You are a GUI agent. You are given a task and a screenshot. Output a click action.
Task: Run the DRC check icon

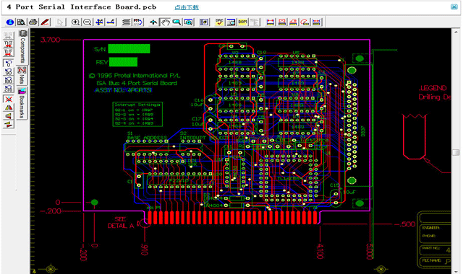pos(219,22)
